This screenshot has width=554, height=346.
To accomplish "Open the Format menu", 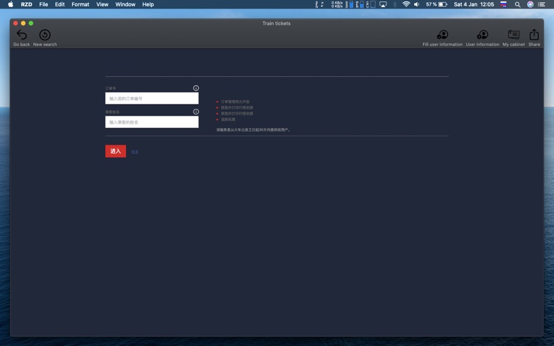I will pyautogui.click(x=80, y=4).
